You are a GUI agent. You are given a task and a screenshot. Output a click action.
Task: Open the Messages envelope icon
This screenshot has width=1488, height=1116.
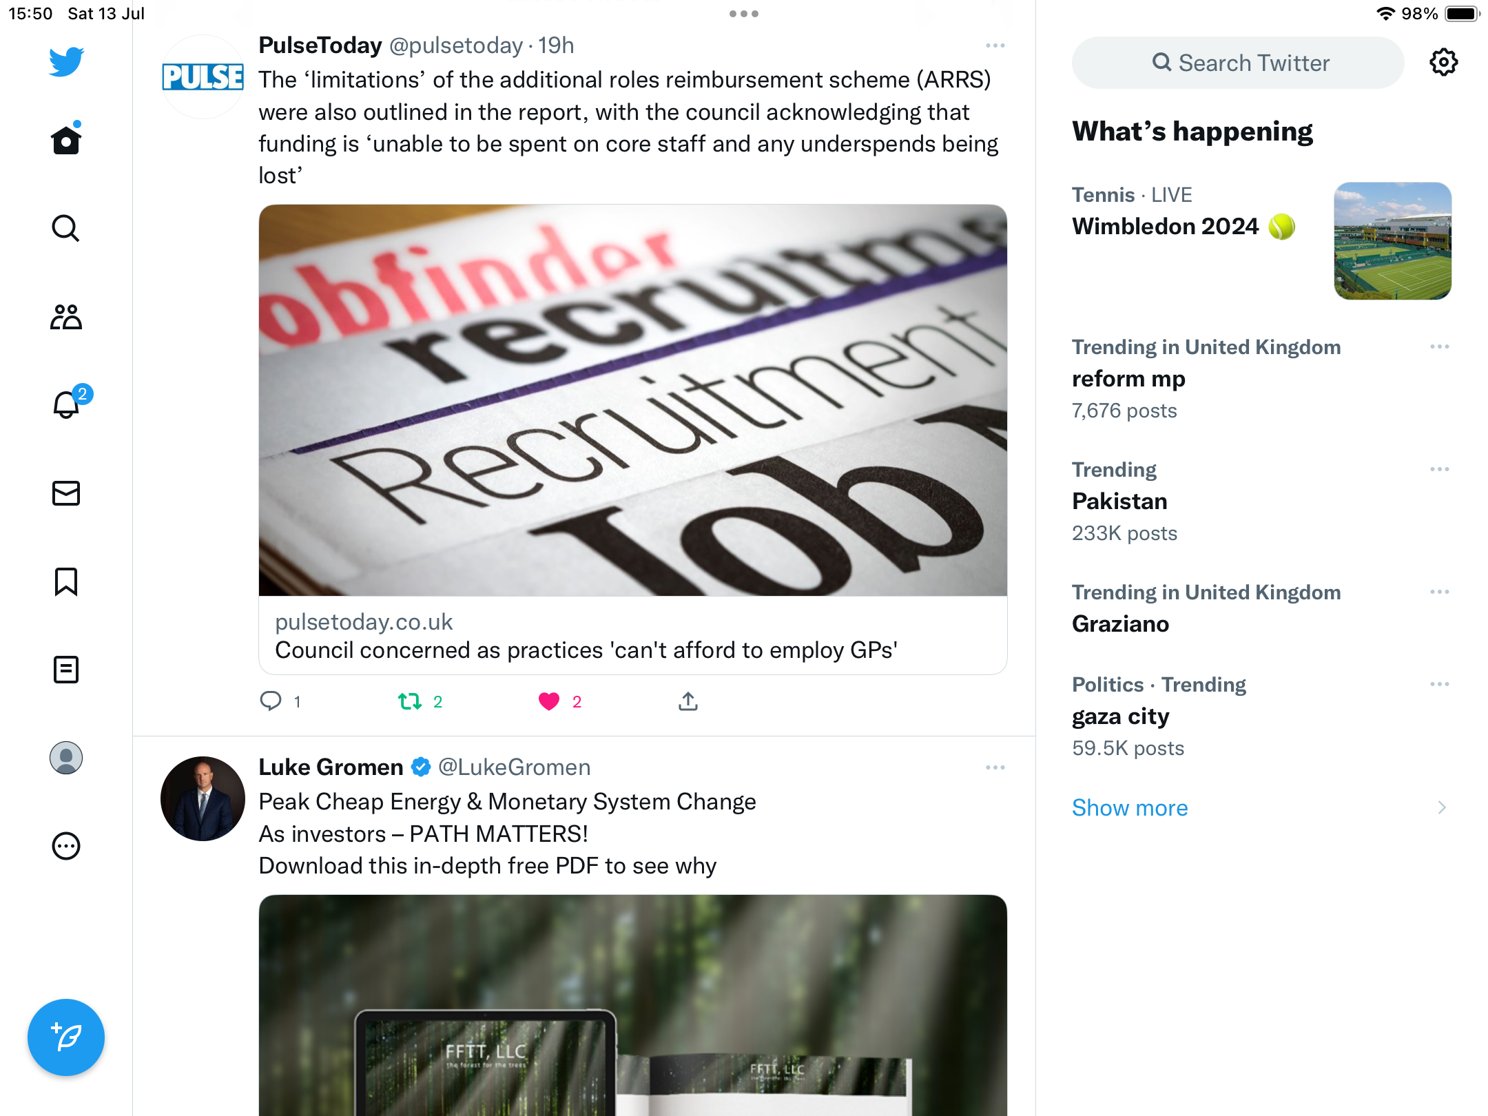(66, 493)
